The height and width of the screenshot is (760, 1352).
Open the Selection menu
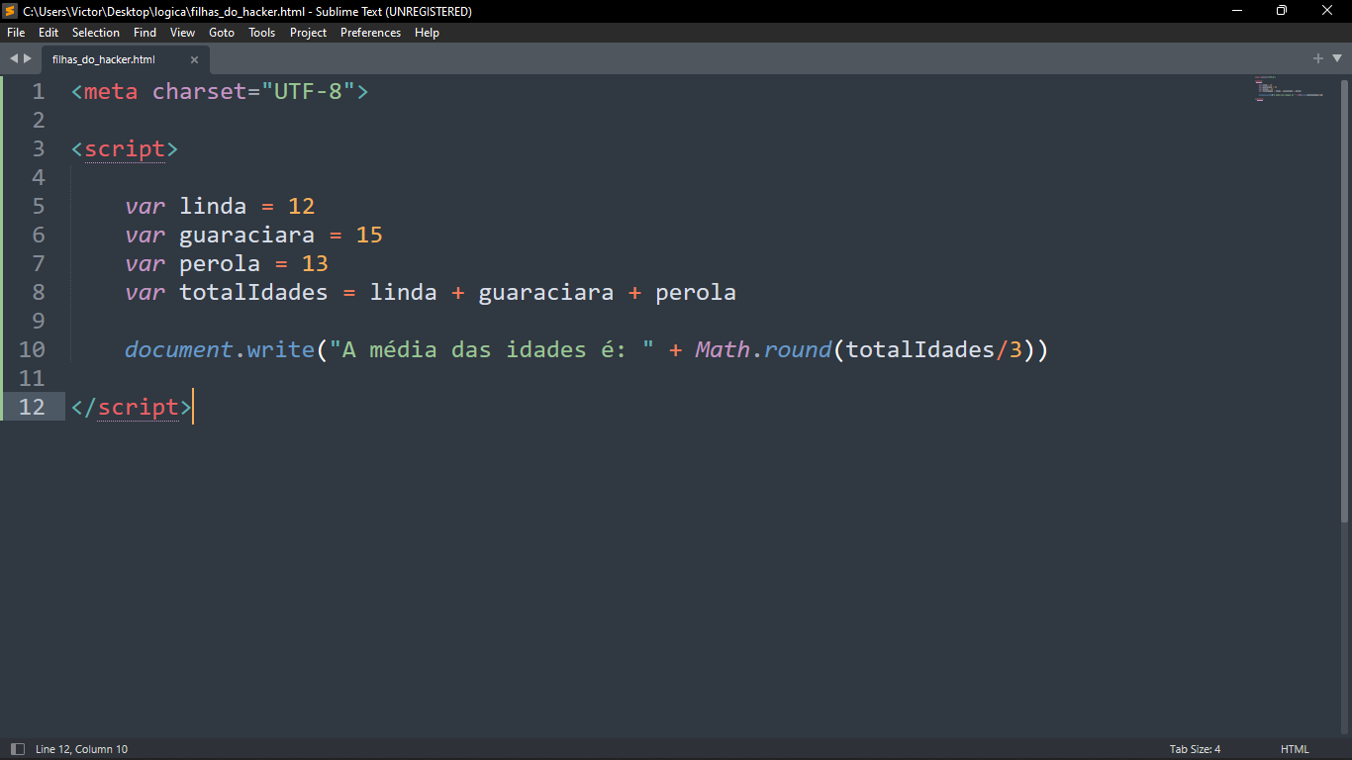point(96,33)
